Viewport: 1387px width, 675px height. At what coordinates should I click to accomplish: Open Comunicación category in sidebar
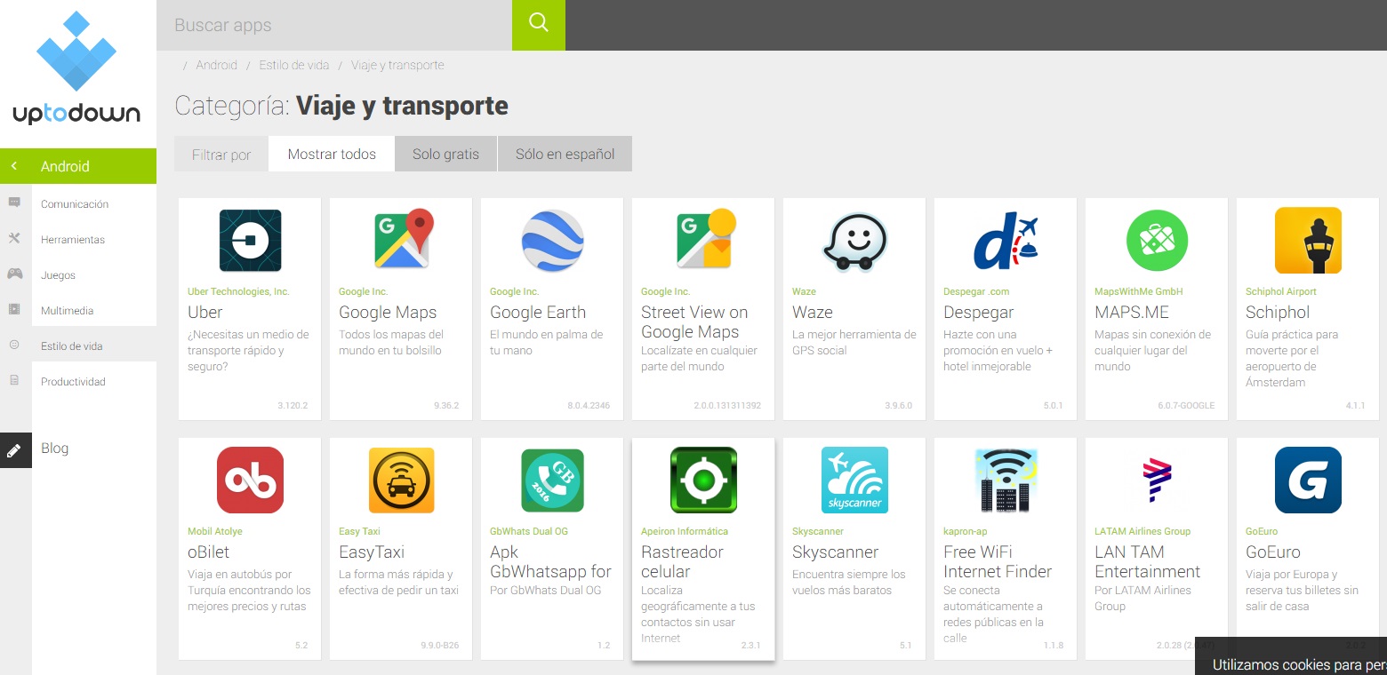[x=75, y=204]
